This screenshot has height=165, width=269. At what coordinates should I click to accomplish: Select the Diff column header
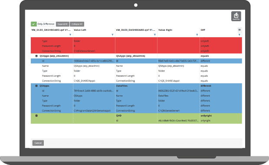point(203,30)
